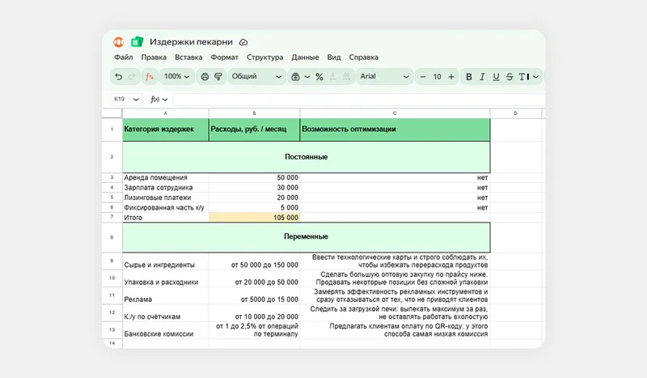Click the increase decimal places icon
Viewport: 647px width, 378px height.
347,76
